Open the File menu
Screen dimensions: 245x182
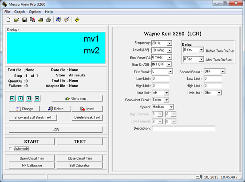pos(7,12)
